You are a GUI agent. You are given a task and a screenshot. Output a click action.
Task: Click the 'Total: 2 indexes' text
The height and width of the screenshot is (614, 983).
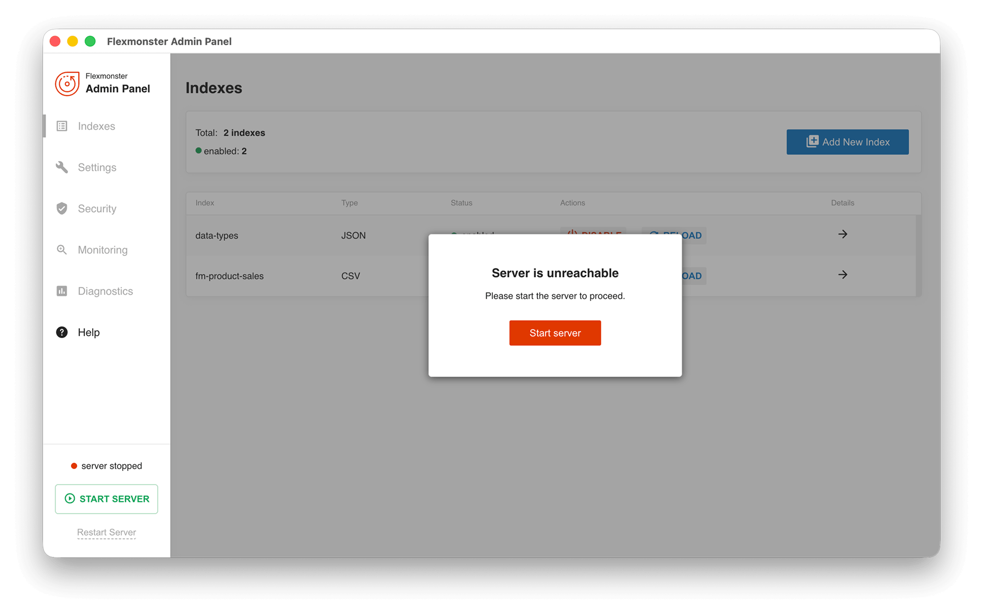[x=230, y=133]
